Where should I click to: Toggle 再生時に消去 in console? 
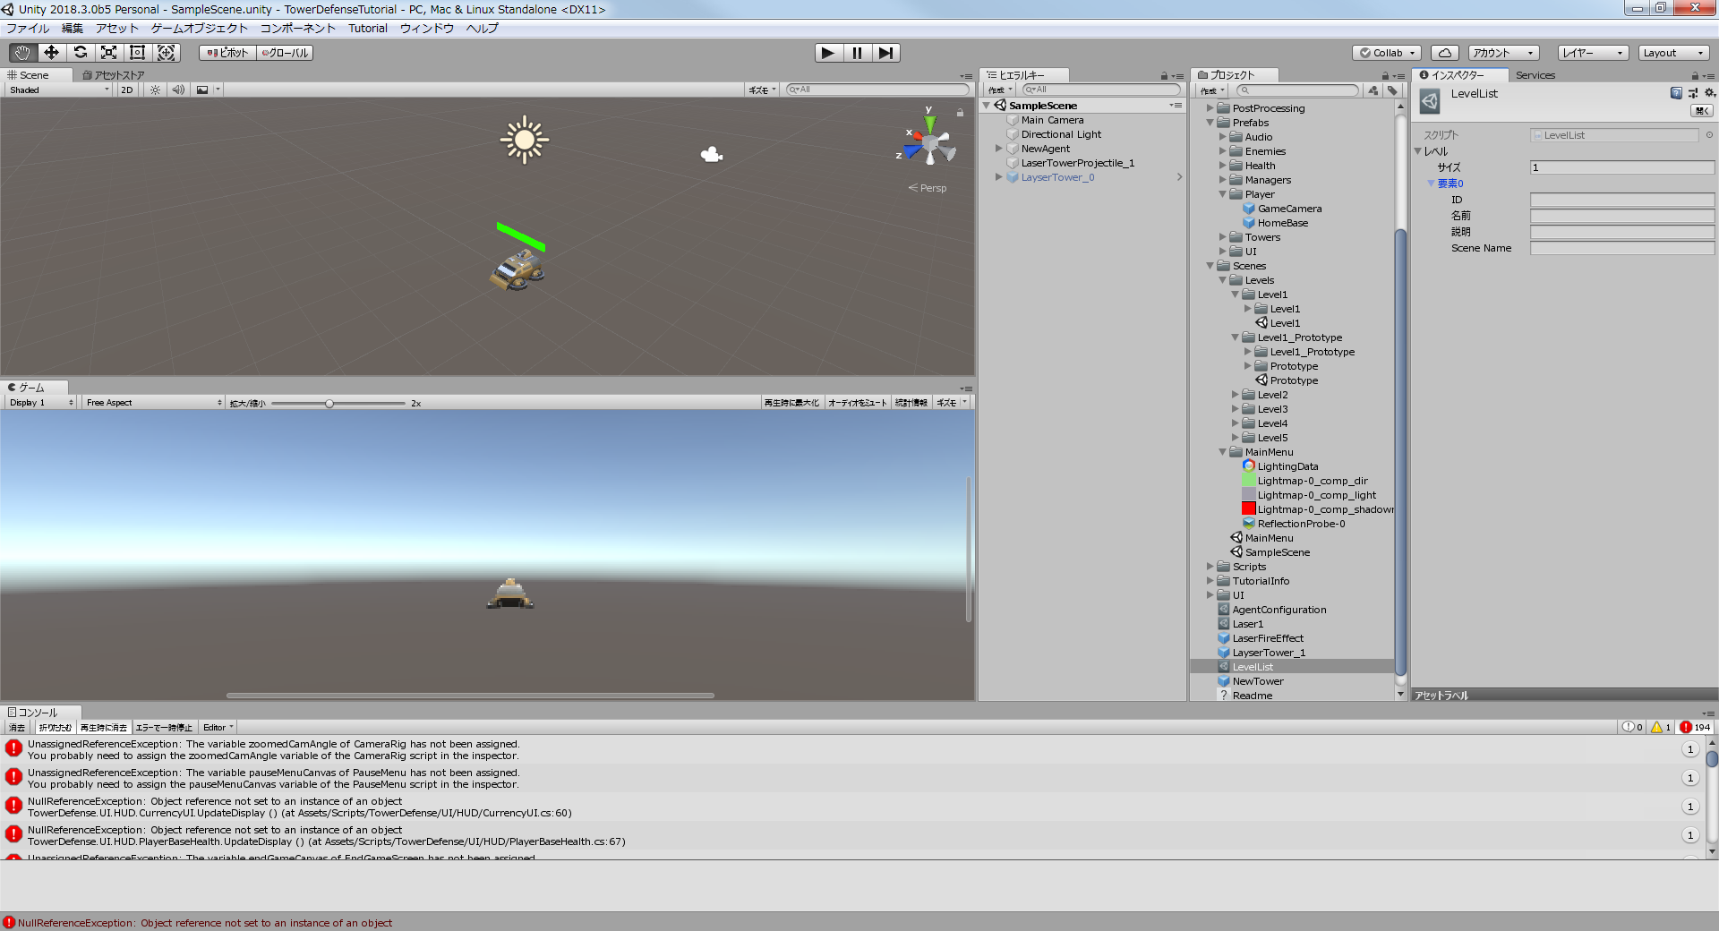(104, 728)
